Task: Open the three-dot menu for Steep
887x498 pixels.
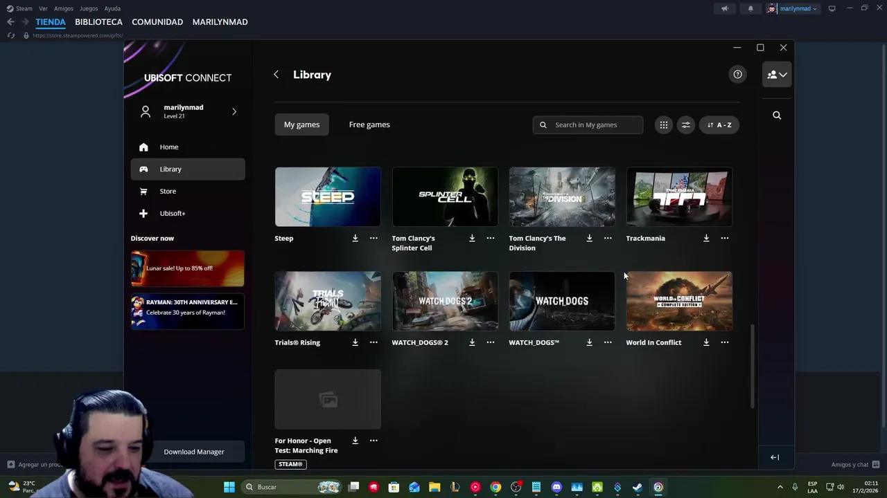Action: pyautogui.click(x=374, y=238)
